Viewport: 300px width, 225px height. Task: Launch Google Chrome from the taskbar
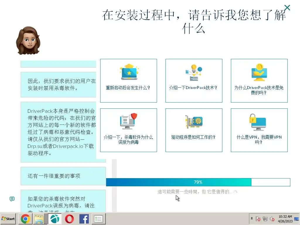[x=25, y=219]
